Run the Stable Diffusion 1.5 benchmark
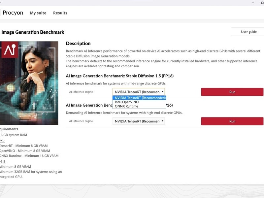Screen dimensions: 264x198 pos(232,92)
